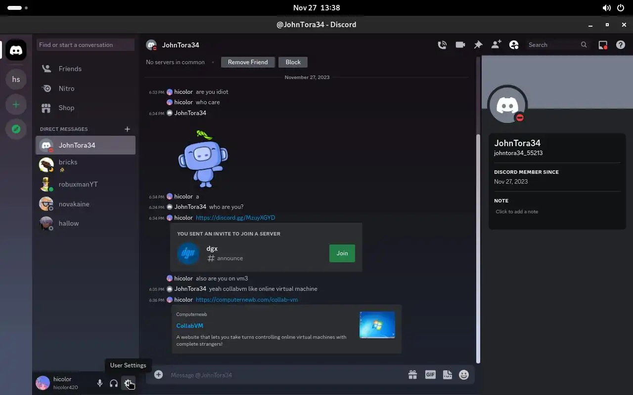Mute microphone in user panel
This screenshot has height=395, width=633.
[100, 383]
